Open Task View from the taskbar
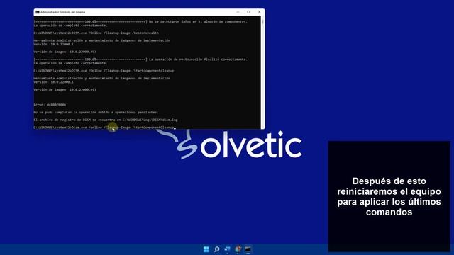Viewport: 454px width, 255px height. [227, 249]
